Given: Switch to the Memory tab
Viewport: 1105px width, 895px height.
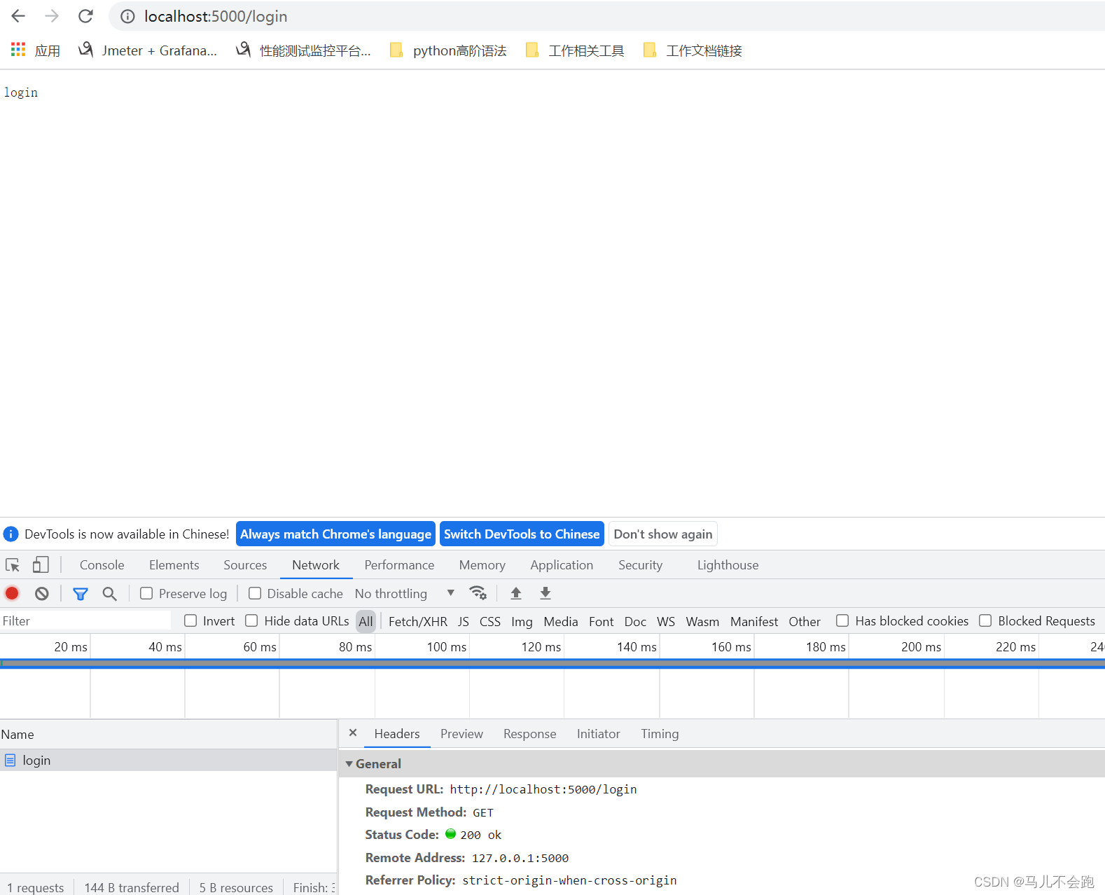Looking at the screenshot, I should (482, 565).
